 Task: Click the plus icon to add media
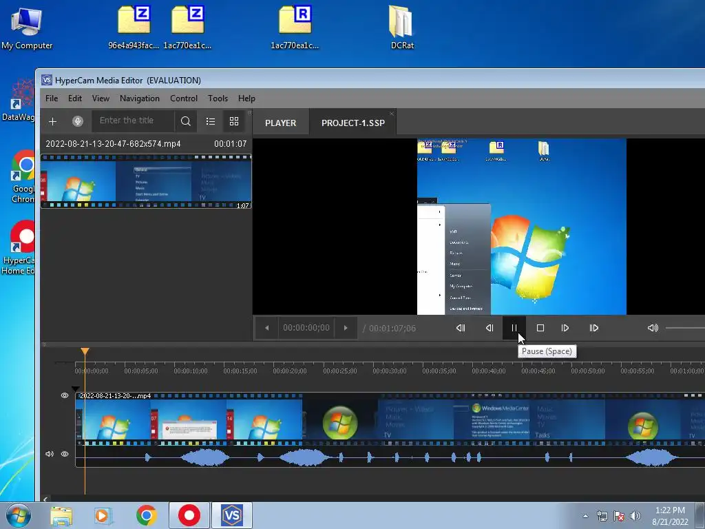point(52,121)
